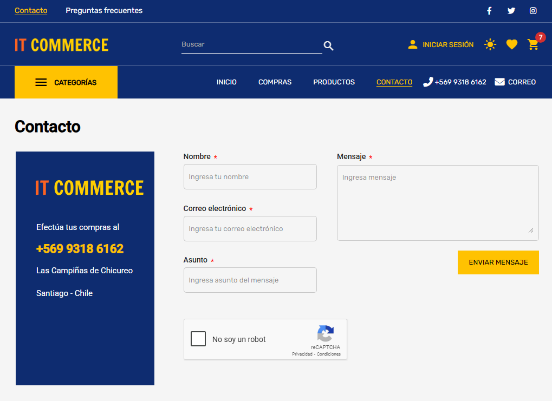Open Preguntas frecuentes in top bar
The image size is (552, 401).
[104, 11]
